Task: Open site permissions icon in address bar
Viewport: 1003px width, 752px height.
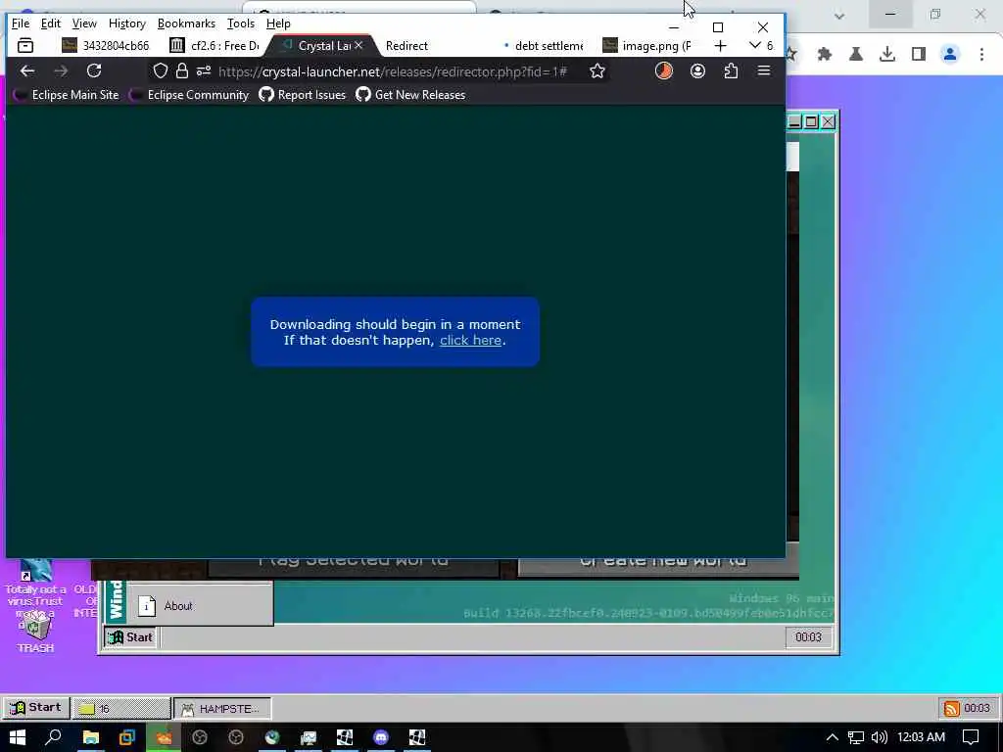Action: tap(204, 70)
